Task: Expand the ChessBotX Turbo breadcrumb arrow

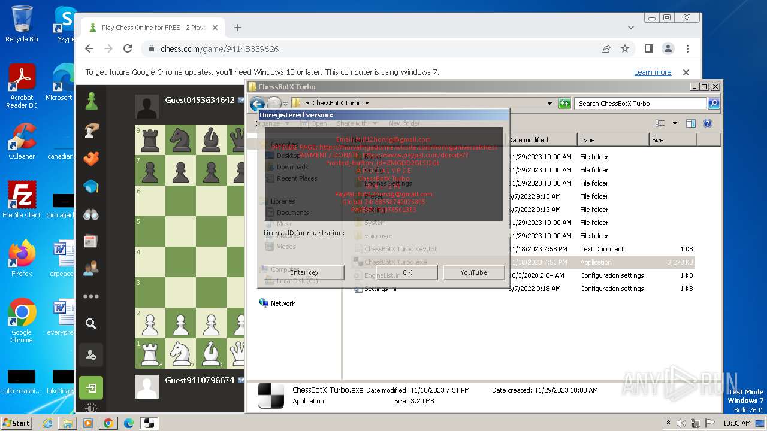Action: click(367, 103)
